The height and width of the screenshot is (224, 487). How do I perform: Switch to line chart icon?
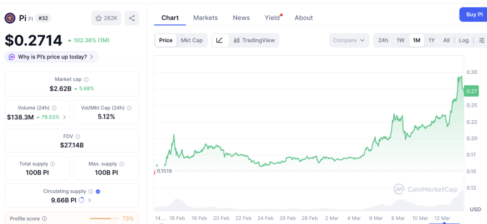click(x=220, y=40)
